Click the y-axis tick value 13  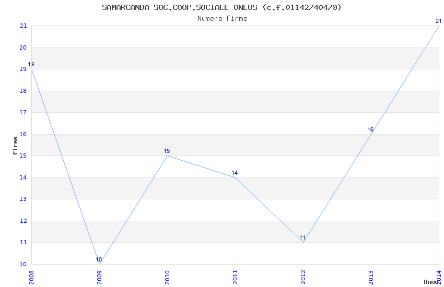pos(23,199)
